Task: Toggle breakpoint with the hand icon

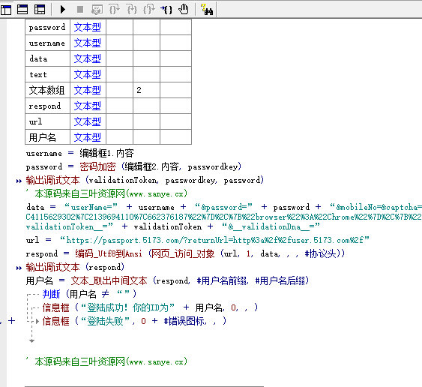Action: pos(184,10)
